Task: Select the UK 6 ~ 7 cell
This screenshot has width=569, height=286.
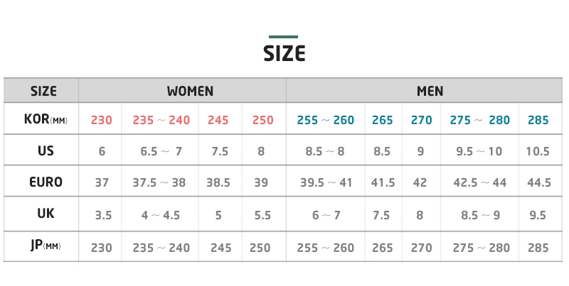Action: [x=325, y=214]
